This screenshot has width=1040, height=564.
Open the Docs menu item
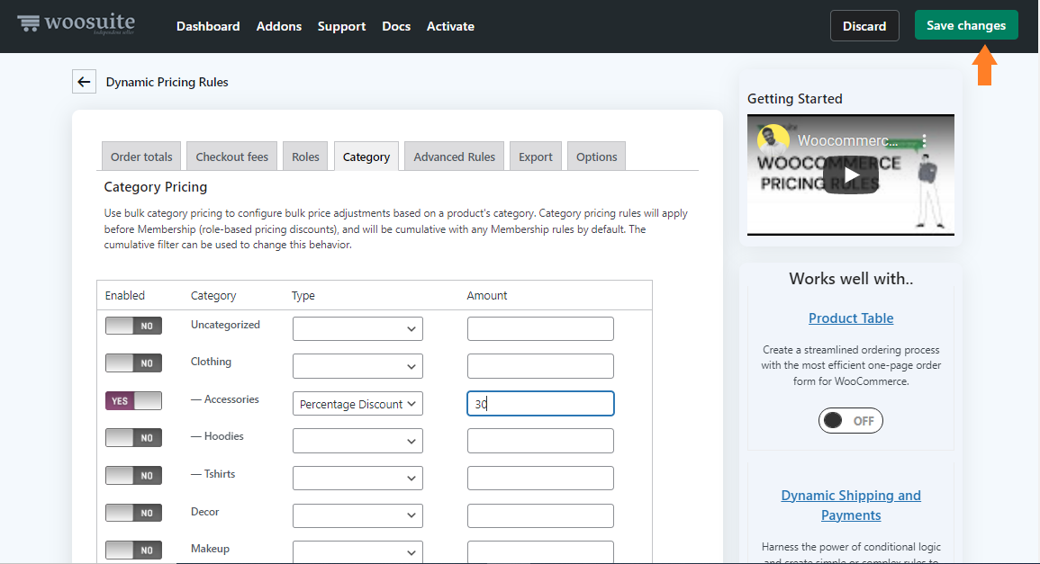point(396,26)
